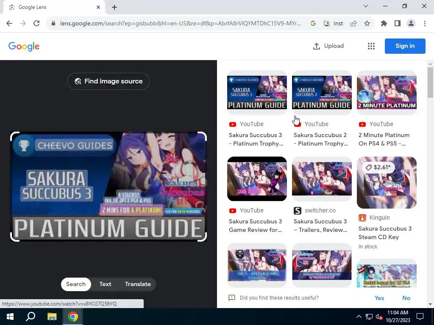434x325 pixels.
Task: Open the Chrome profile avatar
Action: point(411,24)
